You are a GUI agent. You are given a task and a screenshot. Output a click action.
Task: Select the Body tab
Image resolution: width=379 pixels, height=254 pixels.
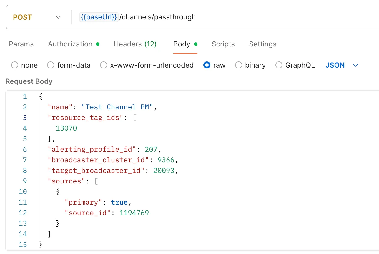coord(185,44)
